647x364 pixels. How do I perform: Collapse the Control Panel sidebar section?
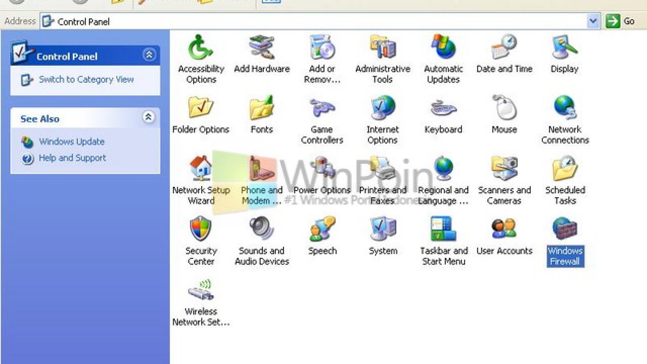pos(149,55)
